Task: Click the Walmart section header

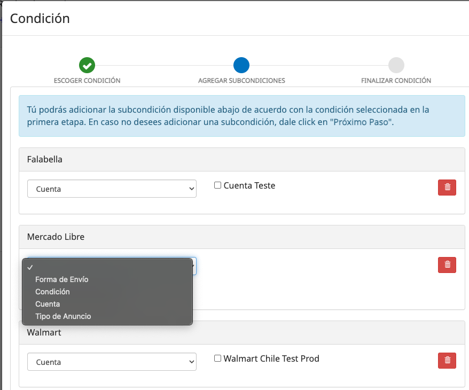Action: tap(241, 333)
